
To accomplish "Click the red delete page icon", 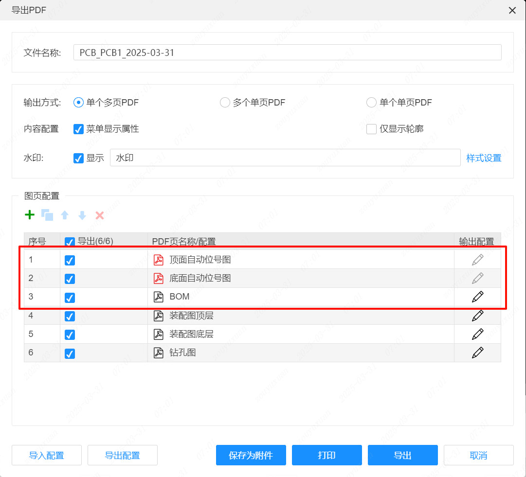I will click(x=99, y=214).
